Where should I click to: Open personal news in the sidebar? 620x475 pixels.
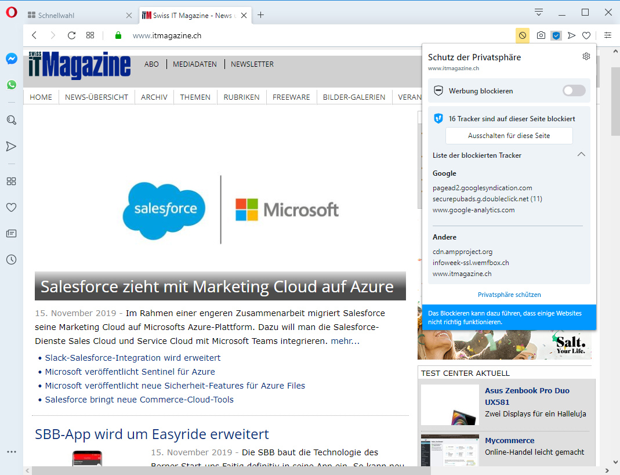click(x=12, y=233)
